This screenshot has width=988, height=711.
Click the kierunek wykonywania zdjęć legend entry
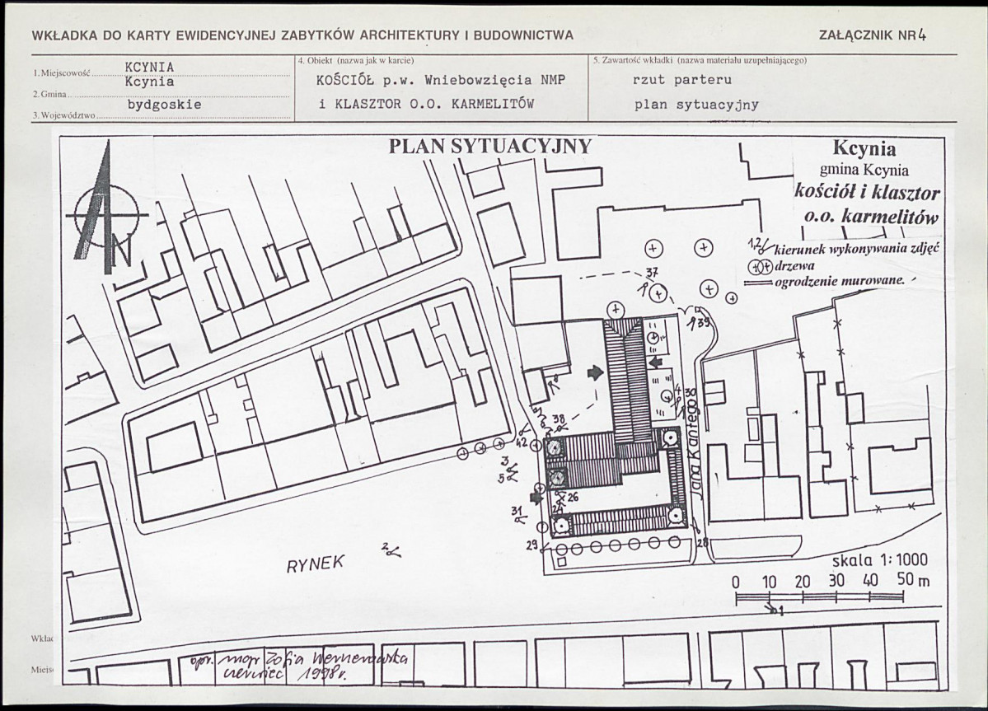[x=842, y=247]
